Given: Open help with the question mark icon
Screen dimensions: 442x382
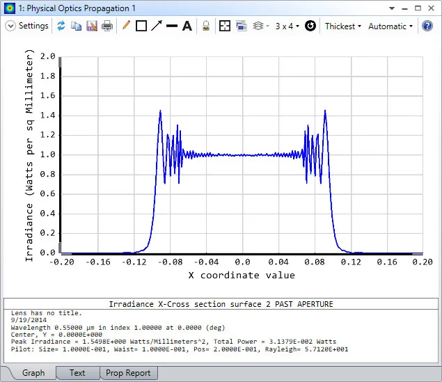Looking at the screenshot, I should (427, 26).
